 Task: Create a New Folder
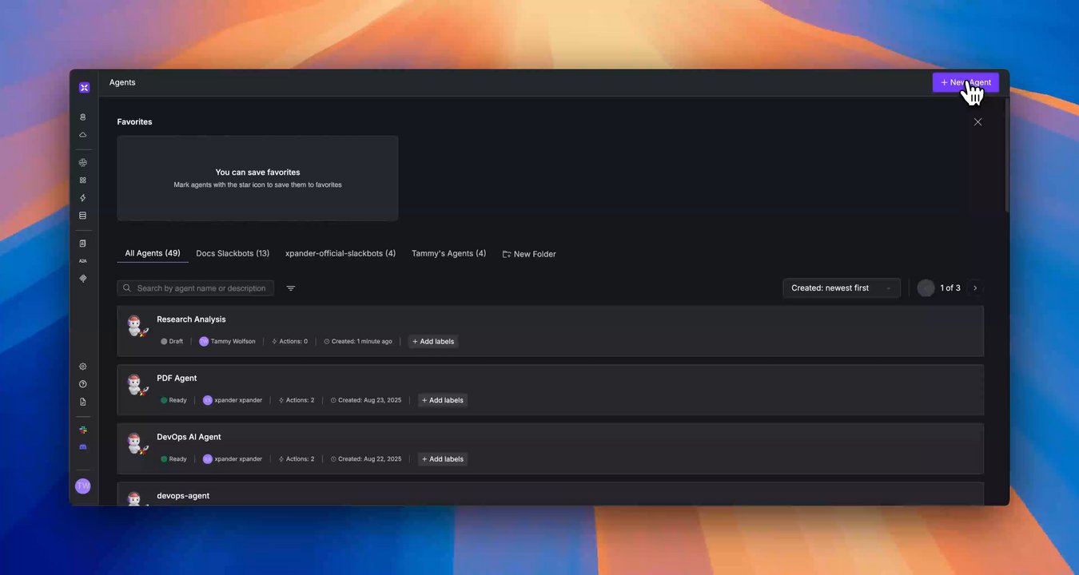[x=529, y=254]
